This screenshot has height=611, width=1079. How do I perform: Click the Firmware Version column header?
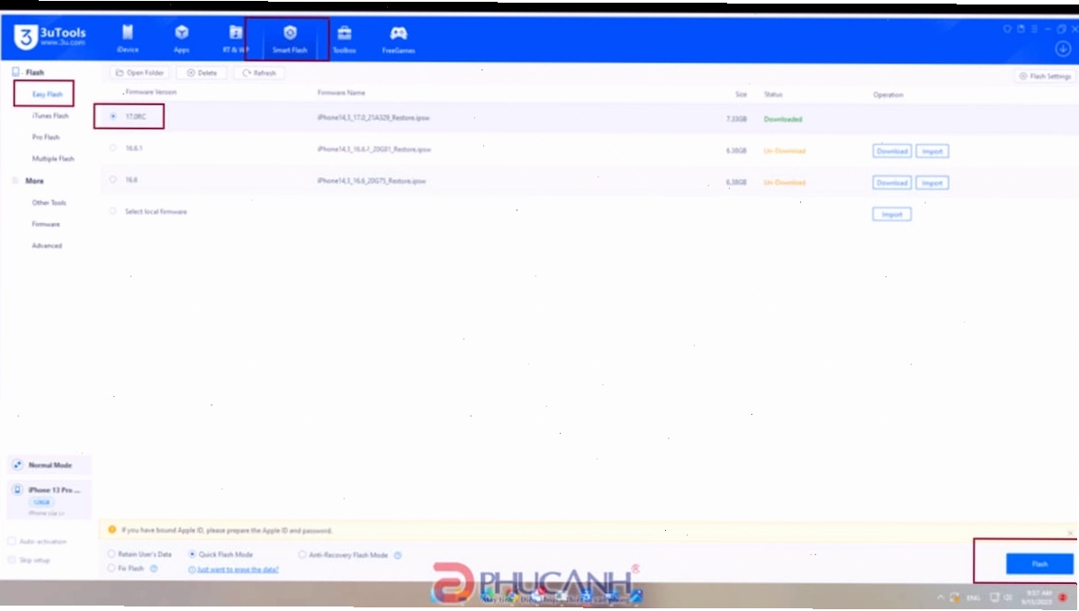pos(150,92)
